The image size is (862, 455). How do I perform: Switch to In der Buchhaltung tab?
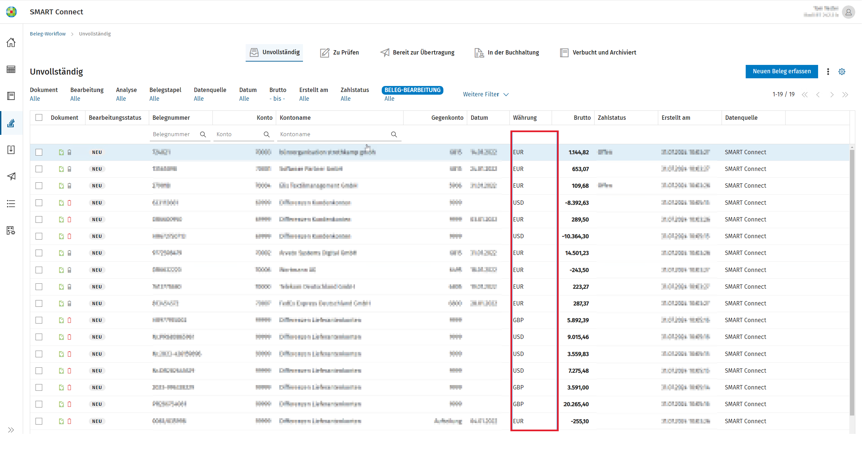coord(507,53)
